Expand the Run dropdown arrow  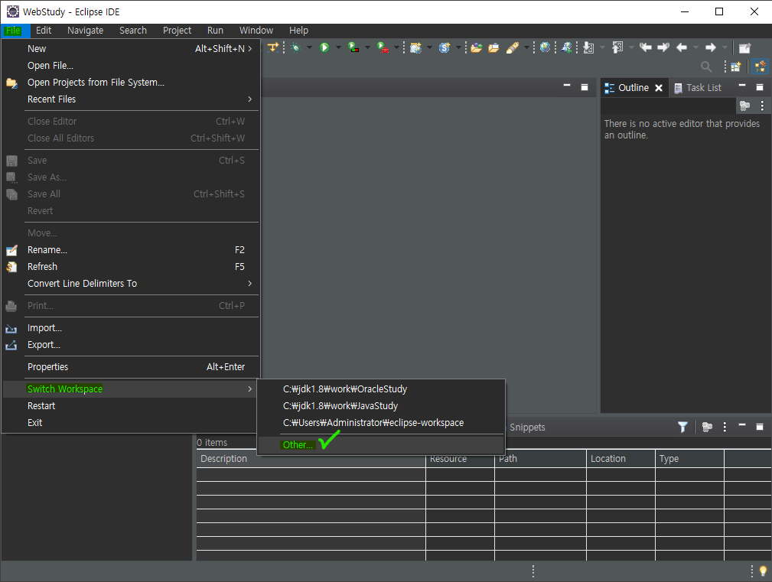338,47
